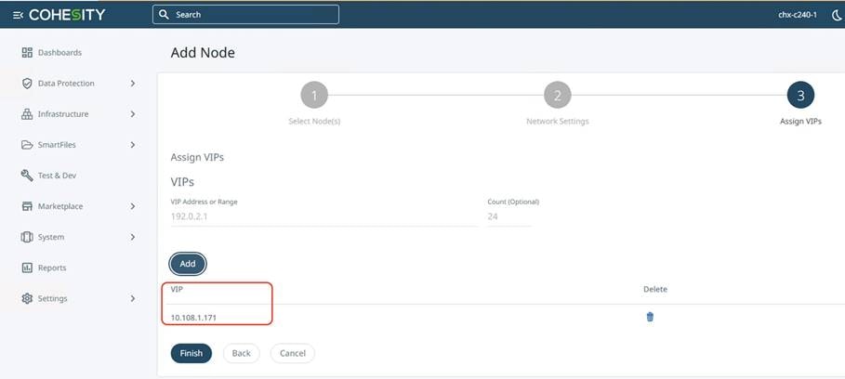Click the Network Settings step label
The height and width of the screenshot is (379, 845).
[558, 121]
